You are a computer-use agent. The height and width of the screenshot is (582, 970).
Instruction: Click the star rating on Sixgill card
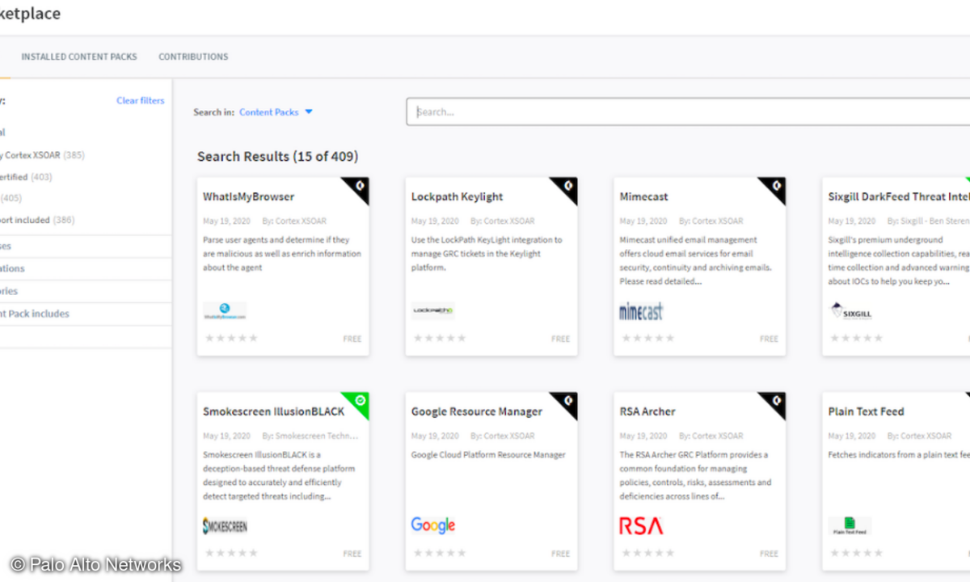coord(856,338)
